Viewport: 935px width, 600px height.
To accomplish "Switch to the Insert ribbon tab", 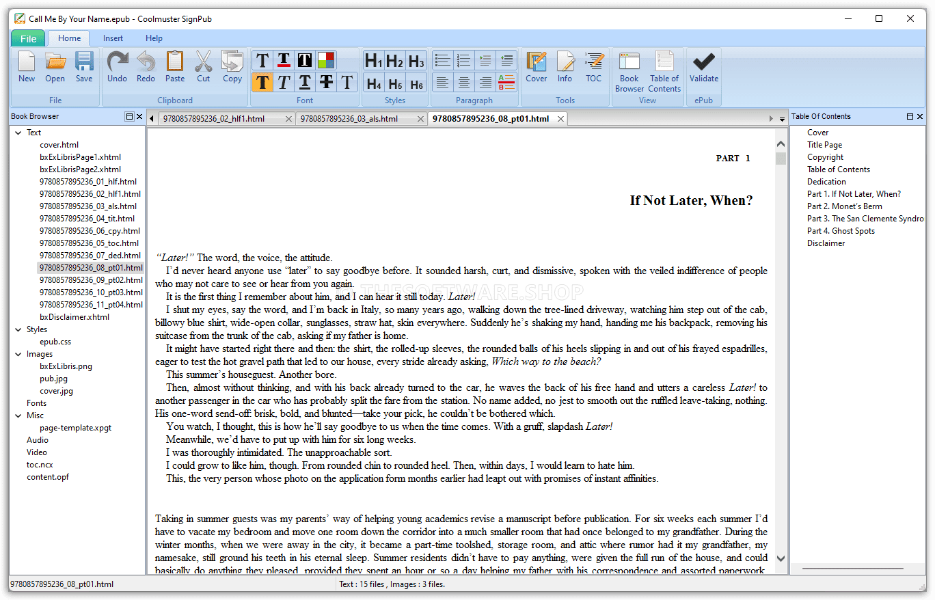I will [x=113, y=38].
